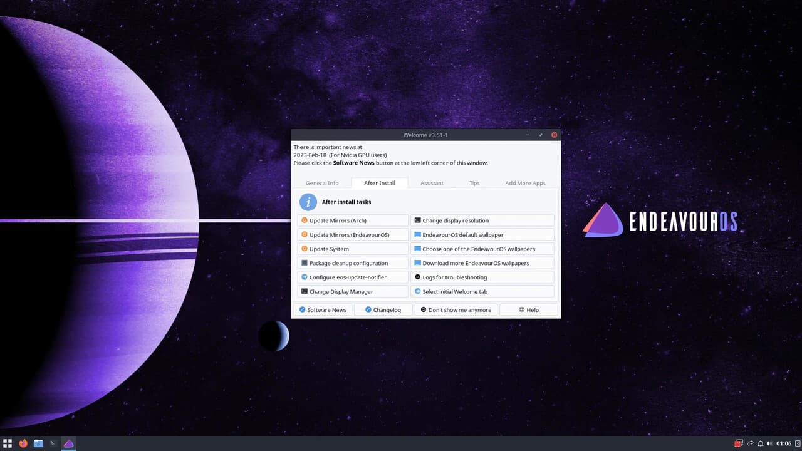The image size is (802, 451).
Task: Open the application launcher grid in taskbar
Action: (x=8, y=443)
